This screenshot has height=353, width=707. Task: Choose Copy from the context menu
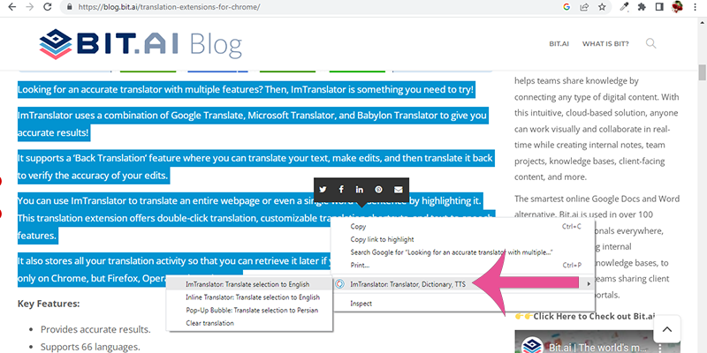click(x=359, y=227)
